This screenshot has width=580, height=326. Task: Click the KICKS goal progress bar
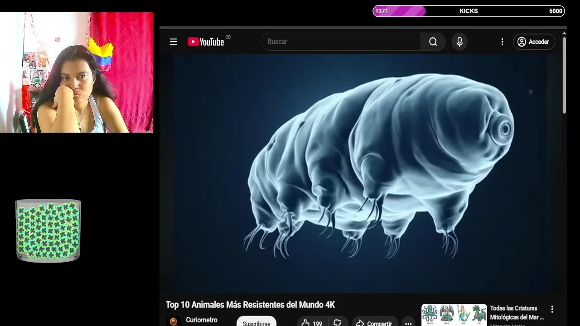469,11
